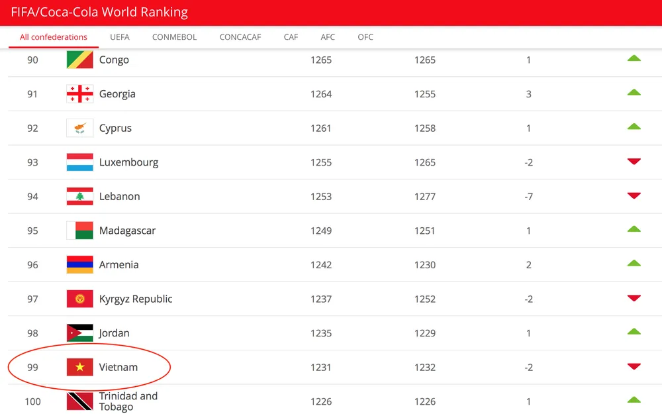Select the All confederations tab
Viewport: 662px width, 414px height.
click(x=54, y=37)
